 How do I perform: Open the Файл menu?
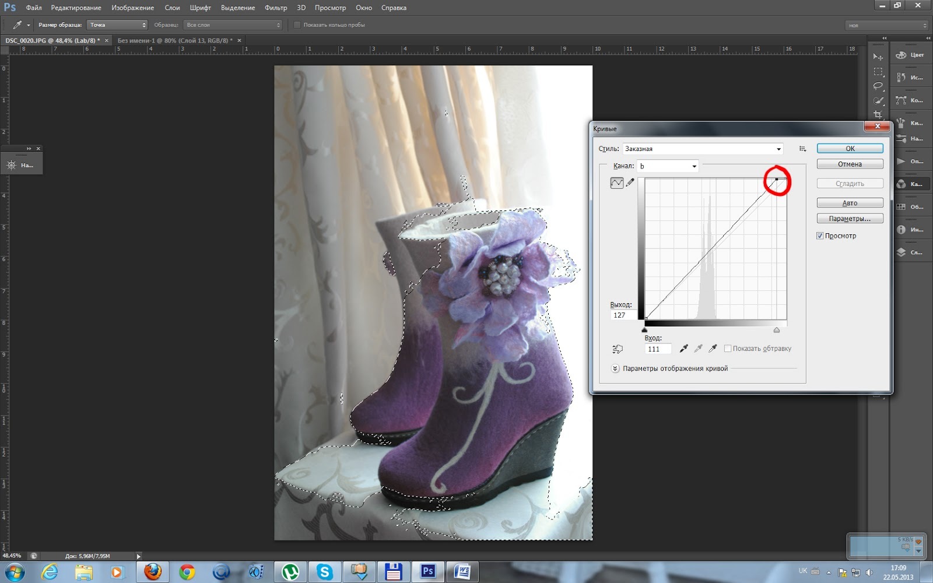[34, 8]
